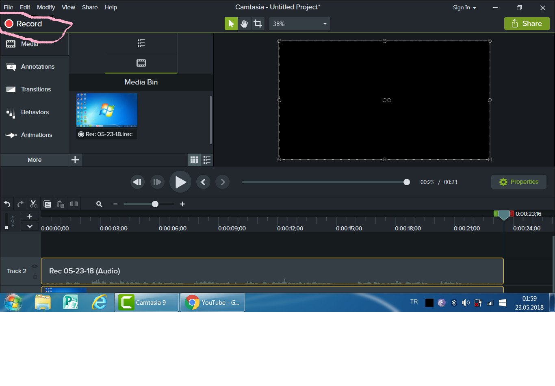Expand the More tools list
The image size is (555, 386).
35,160
